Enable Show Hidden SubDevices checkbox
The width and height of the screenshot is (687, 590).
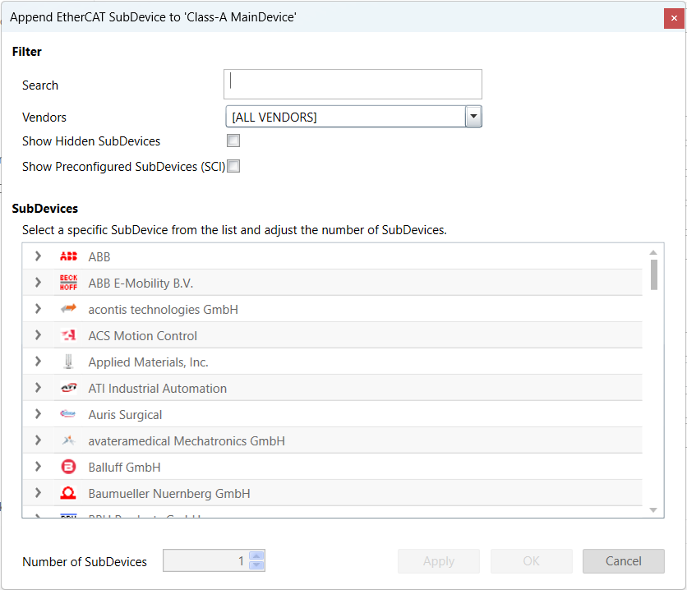click(233, 141)
